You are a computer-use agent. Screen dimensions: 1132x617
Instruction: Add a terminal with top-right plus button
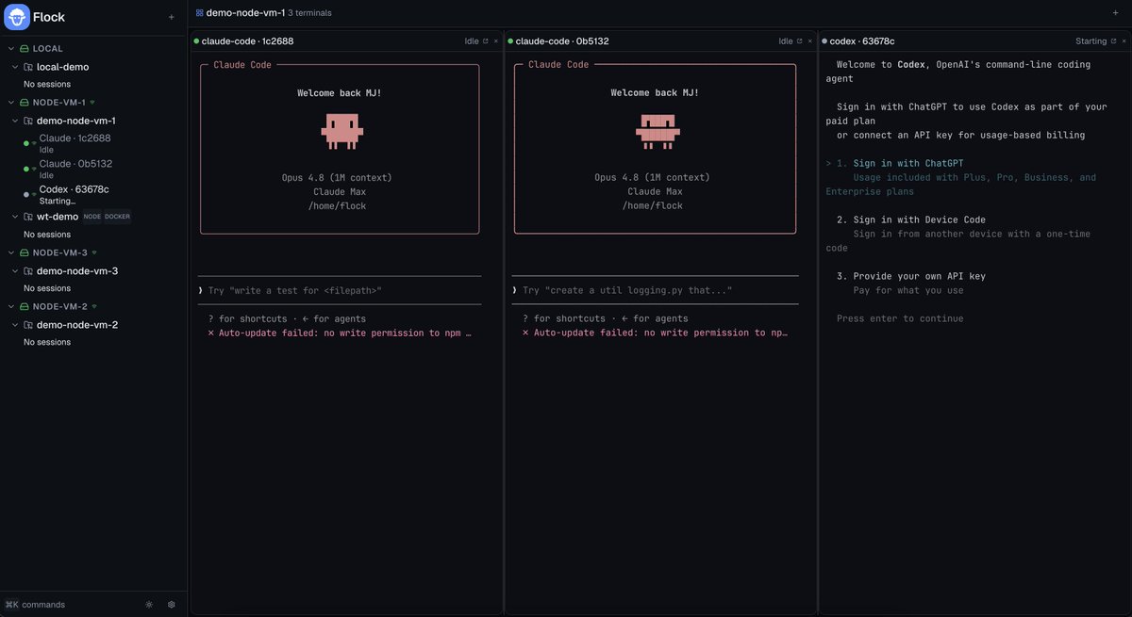(x=1116, y=13)
